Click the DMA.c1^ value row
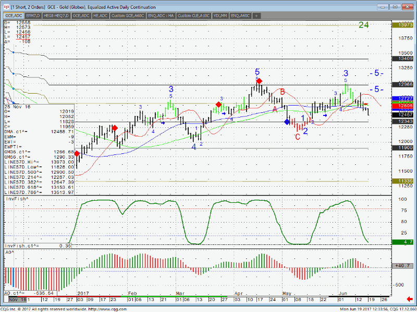This screenshot has width=417, height=312. 39,132
